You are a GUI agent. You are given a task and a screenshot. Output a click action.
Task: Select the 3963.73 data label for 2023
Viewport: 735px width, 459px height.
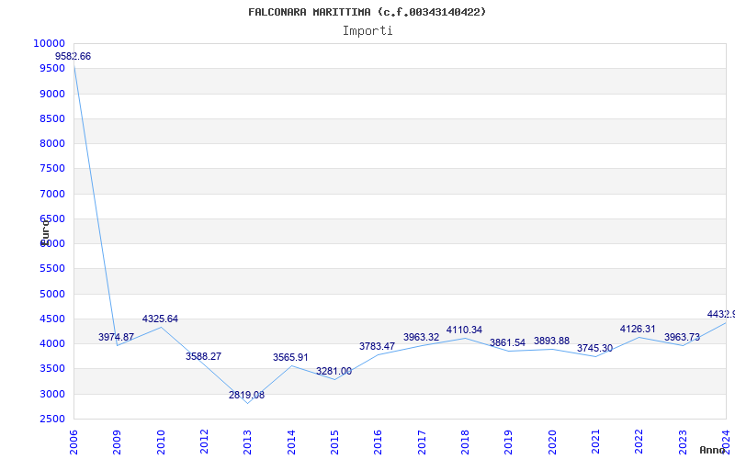click(x=682, y=337)
